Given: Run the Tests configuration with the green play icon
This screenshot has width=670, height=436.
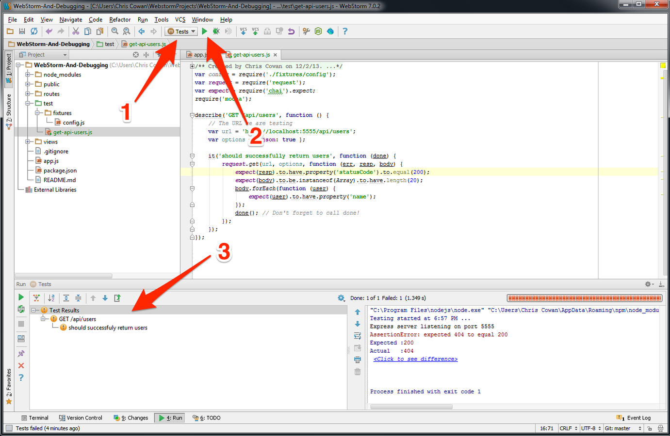Looking at the screenshot, I should pos(204,31).
